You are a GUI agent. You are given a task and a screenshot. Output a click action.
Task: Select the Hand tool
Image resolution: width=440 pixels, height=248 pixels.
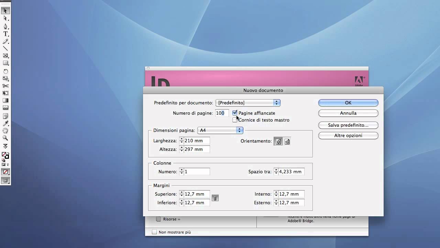point(5,131)
